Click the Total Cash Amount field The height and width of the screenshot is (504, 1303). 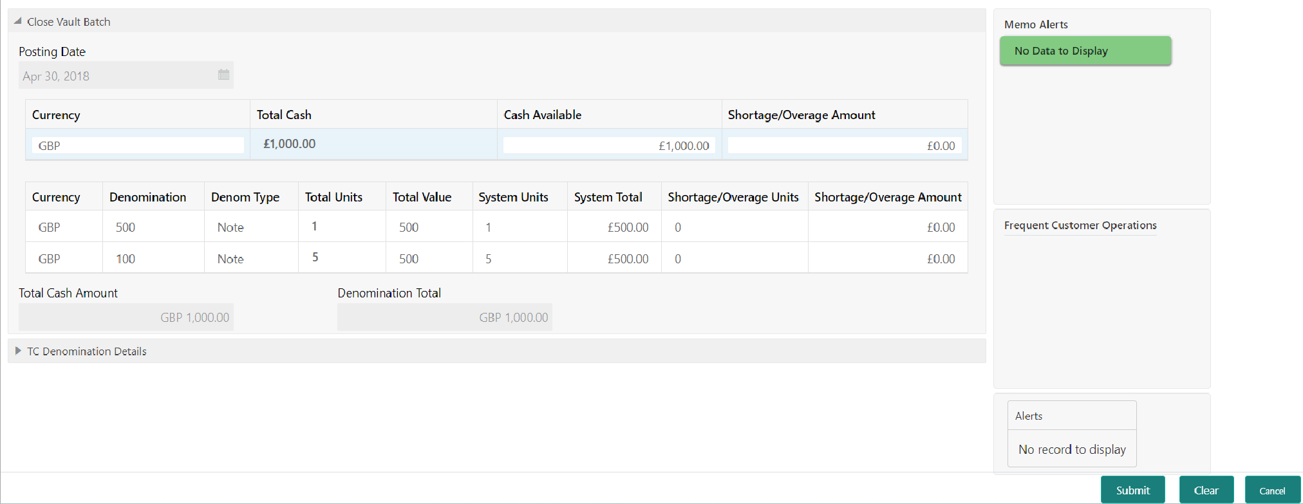[x=126, y=317]
